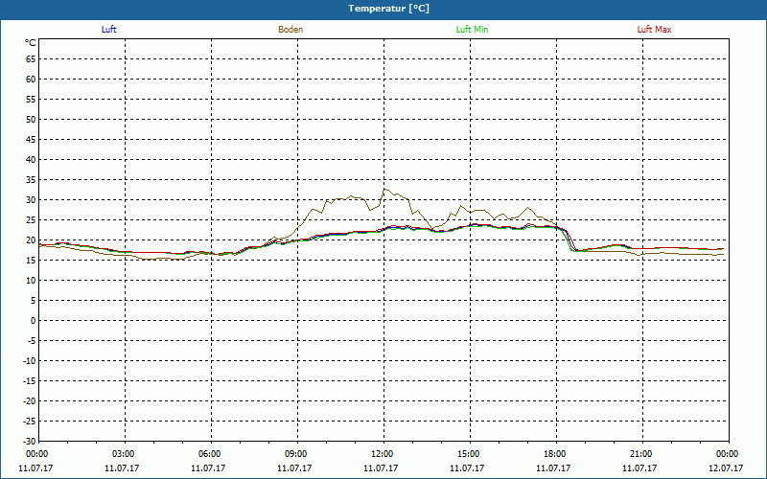This screenshot has height=479, width=767.
Task: Click the 03:00 time axis label
Action: (x=126, y=454)
